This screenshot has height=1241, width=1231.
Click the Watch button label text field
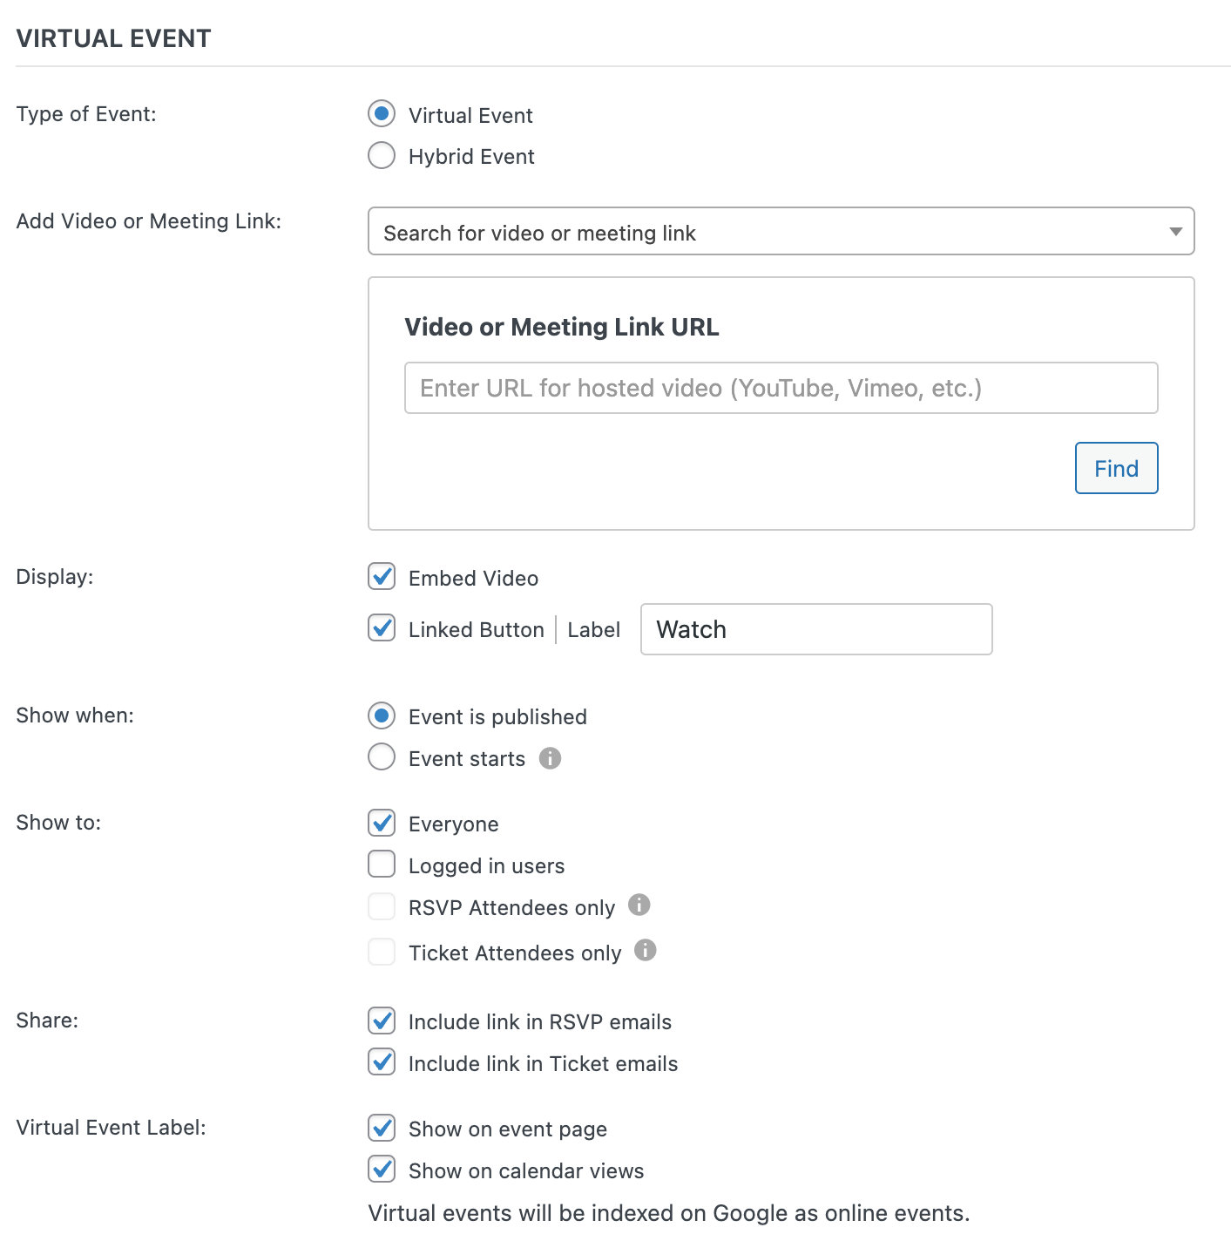pos(815,628)
